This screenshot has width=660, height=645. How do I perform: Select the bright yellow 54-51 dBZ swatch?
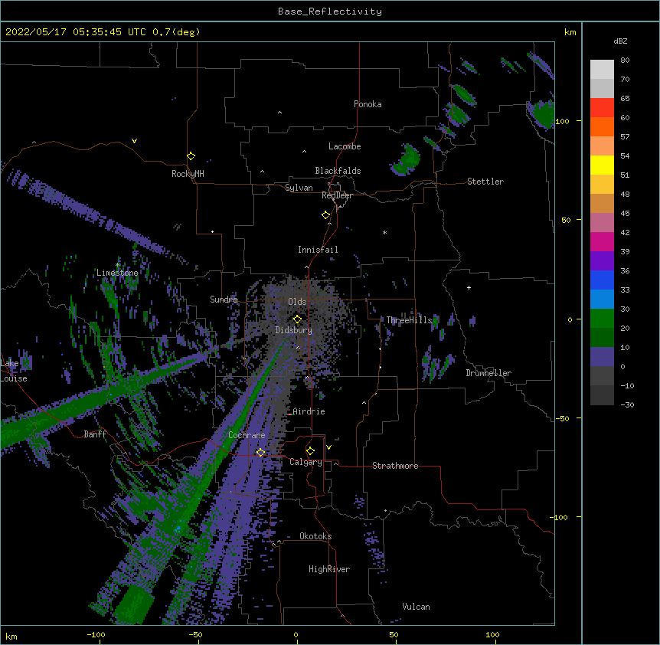click(x=602, y=165)
